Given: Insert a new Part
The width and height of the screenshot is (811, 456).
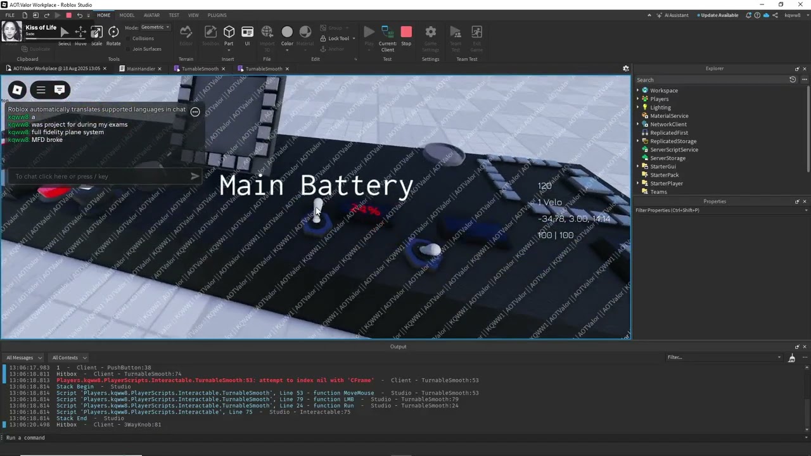Looking at the screenshot, I should tap(229, 35).
